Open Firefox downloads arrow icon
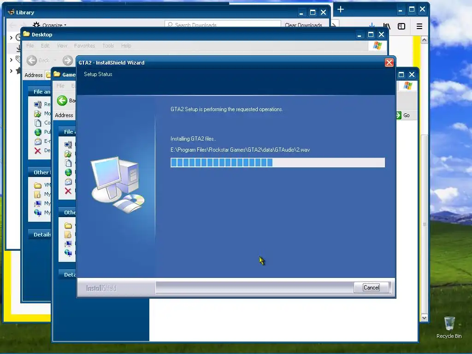472x354 pixels. (372, 26)
